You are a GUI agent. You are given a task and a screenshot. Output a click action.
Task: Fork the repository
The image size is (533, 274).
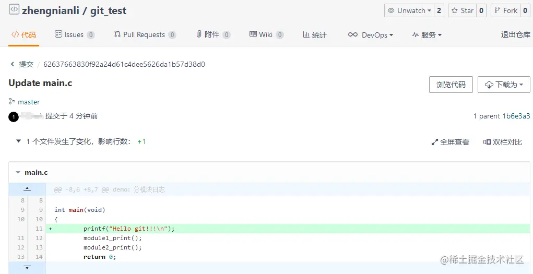(x=506, y=10)
